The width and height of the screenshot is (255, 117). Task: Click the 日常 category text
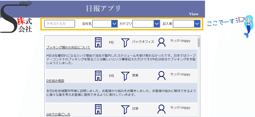pos(135,109)
